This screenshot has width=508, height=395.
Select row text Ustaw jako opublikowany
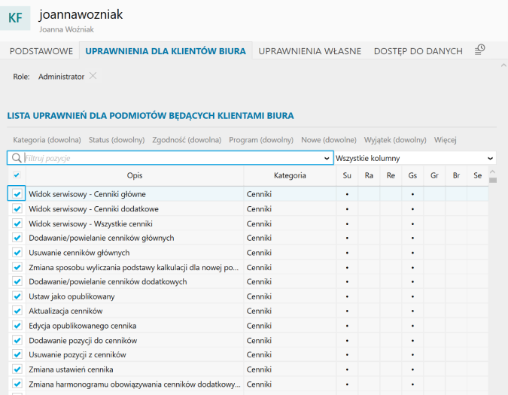click(x=71, y=296)
